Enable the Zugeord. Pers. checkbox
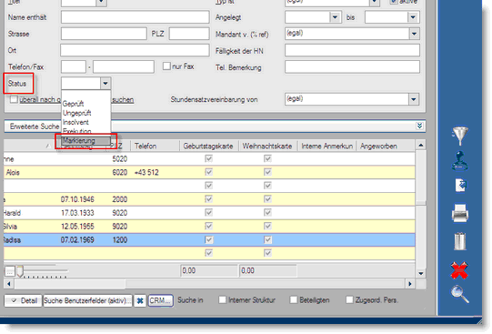The width and height of the screenshot is (492, 334). [x=349, y=299]
